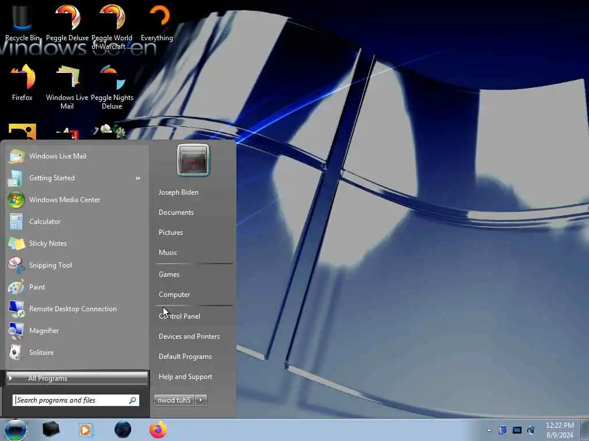Open Help and Support
This screenshot has height=441, width=589.
click(x=185, y=377)
